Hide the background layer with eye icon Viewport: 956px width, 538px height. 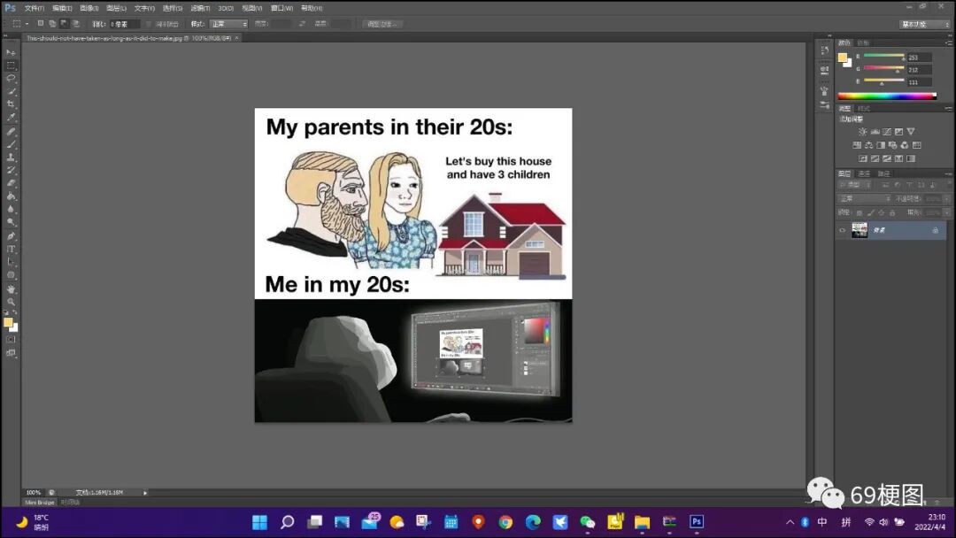843,230
